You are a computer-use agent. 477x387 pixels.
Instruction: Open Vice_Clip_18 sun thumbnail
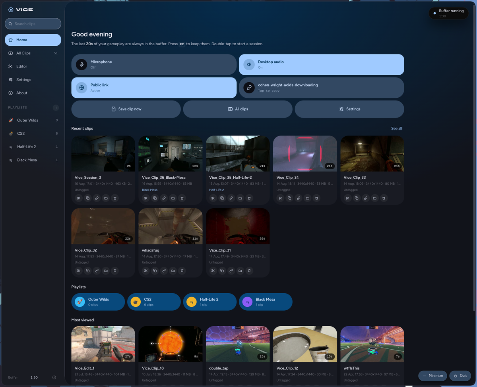click(171, 344)
